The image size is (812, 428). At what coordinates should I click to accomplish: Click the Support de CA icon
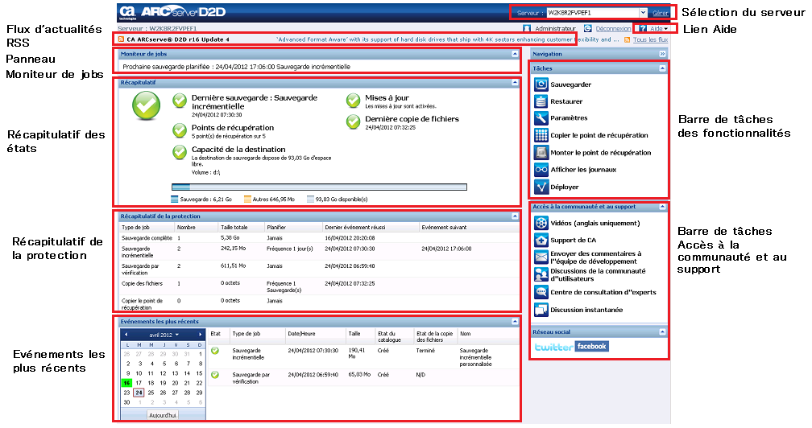pos(541,240)
